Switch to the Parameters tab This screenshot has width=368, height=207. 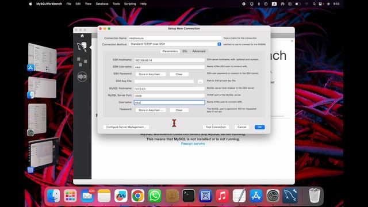click(170, 51)
